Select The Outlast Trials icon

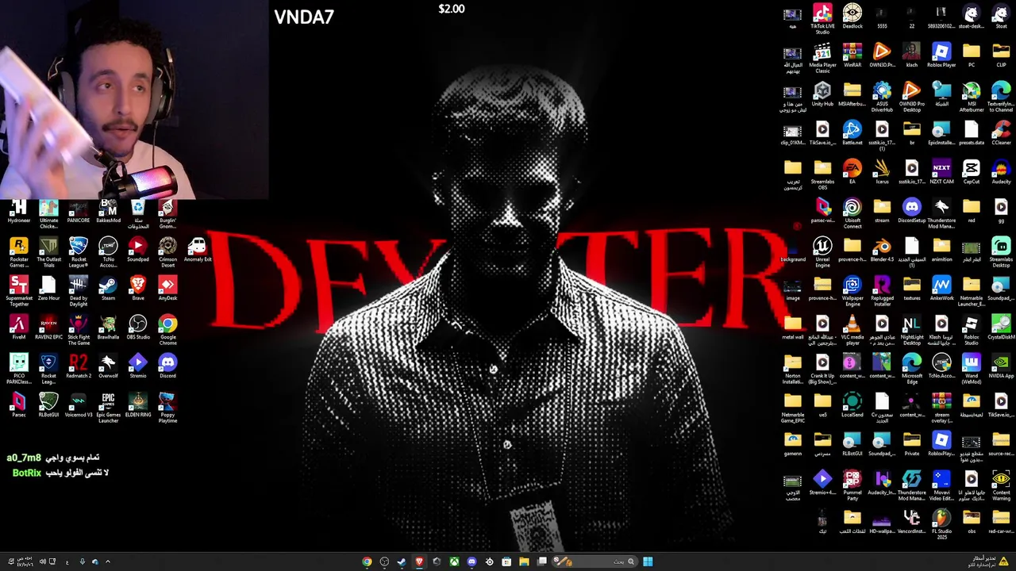tap(48, 253)
